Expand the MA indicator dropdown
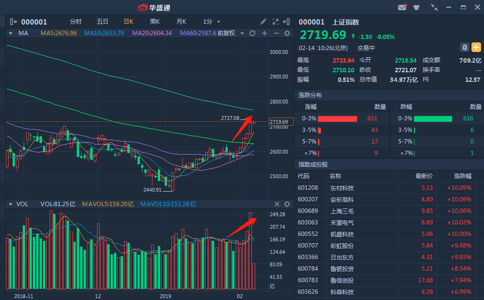The image size is (484, 300). pos(11,33)
